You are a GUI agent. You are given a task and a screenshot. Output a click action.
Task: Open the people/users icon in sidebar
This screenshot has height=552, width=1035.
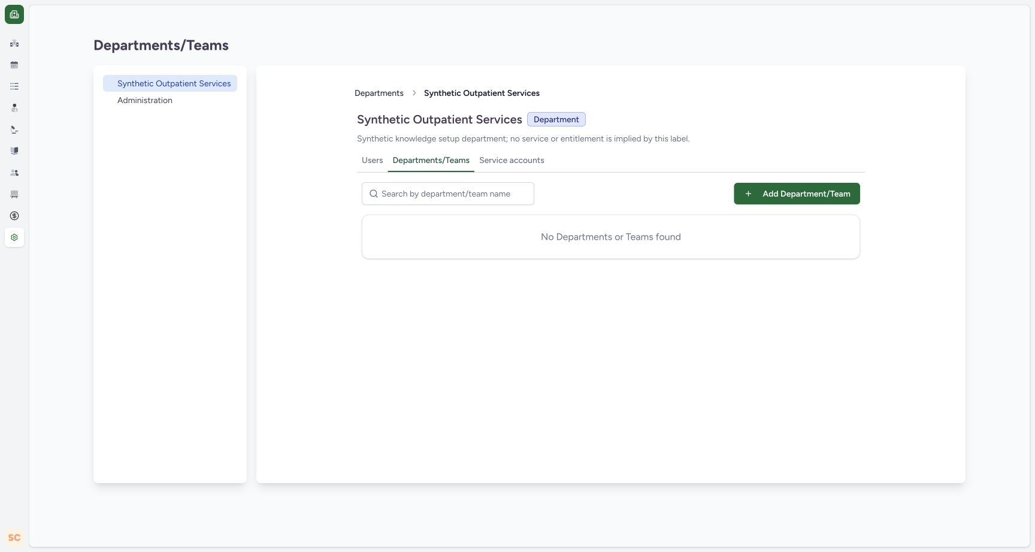tap(14, 173)
